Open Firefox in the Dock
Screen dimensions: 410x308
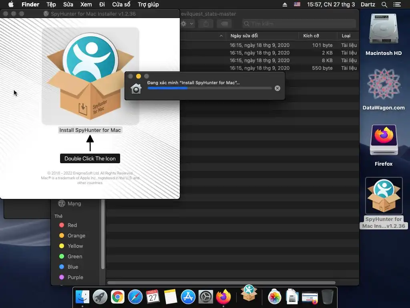click(x=223, y=297)
